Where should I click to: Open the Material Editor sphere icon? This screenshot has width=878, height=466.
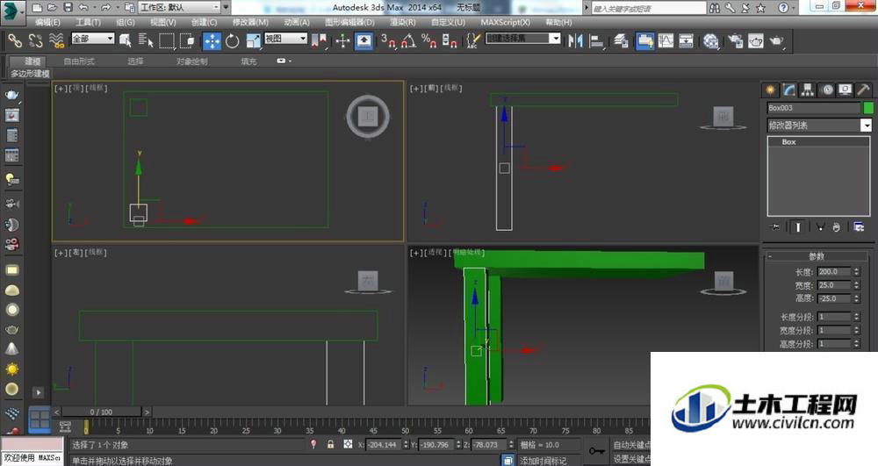point(711,41)
